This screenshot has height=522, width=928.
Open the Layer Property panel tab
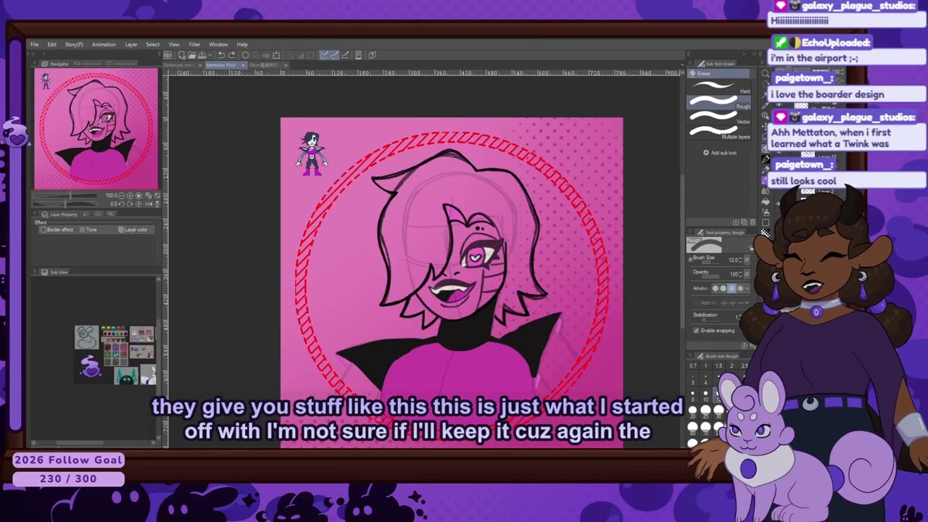coord(60,215)
